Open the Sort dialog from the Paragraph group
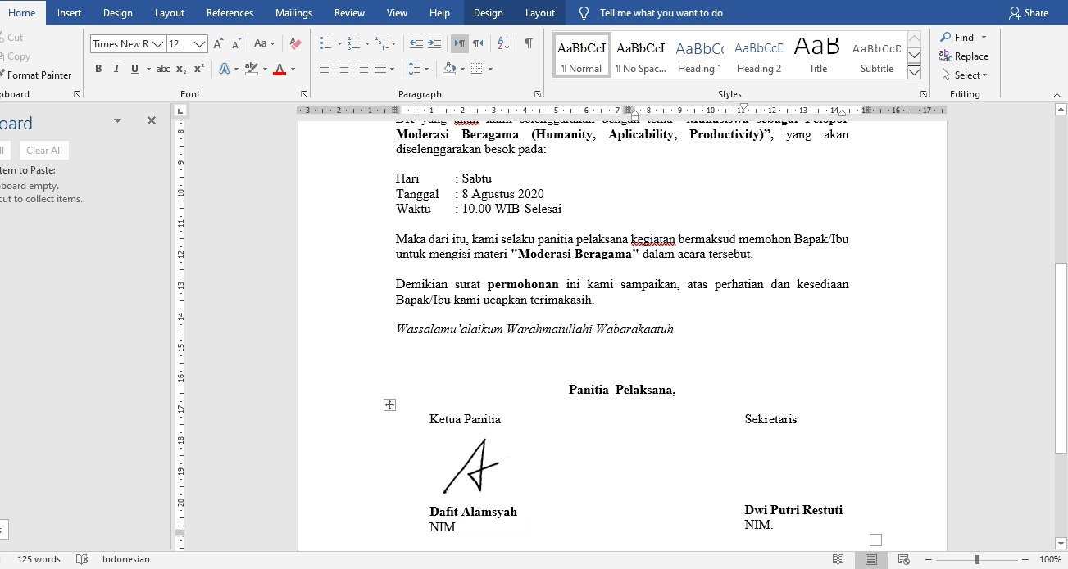1068x569 pixels. coord(502,43)
